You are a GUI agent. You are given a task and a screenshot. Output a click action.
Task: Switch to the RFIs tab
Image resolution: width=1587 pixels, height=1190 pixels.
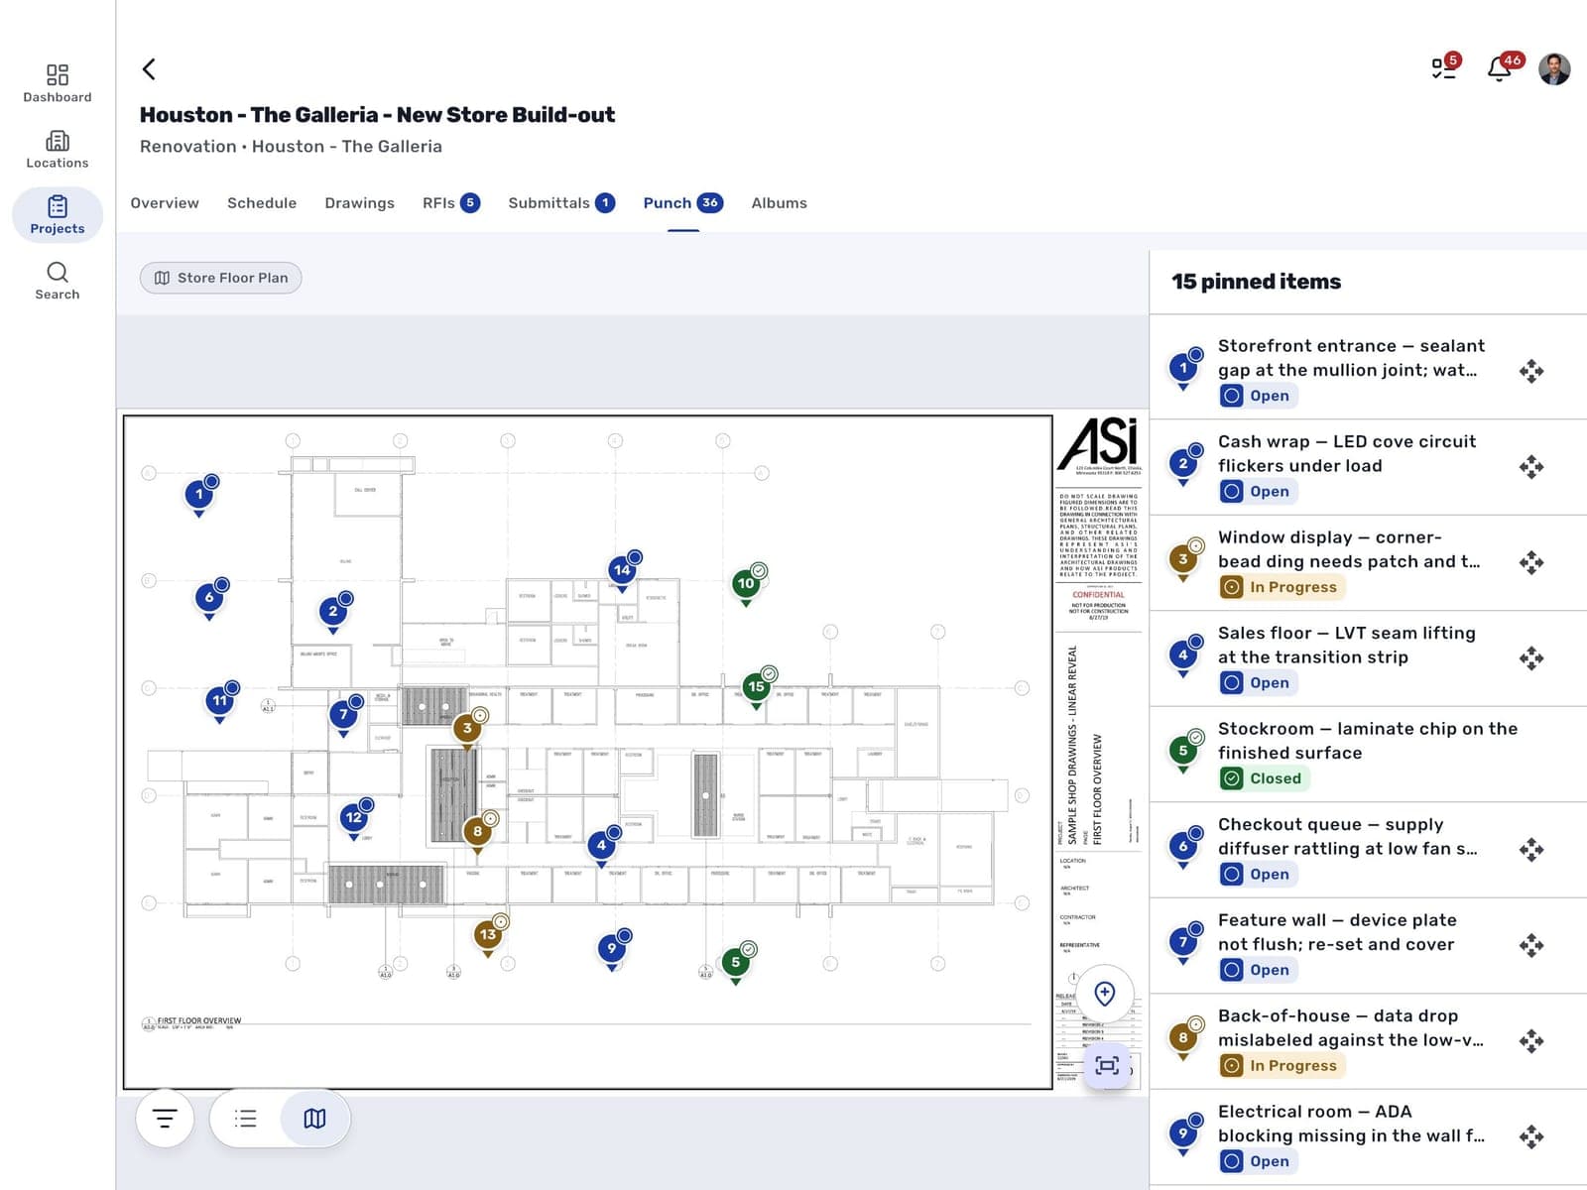tap(451, 203)
